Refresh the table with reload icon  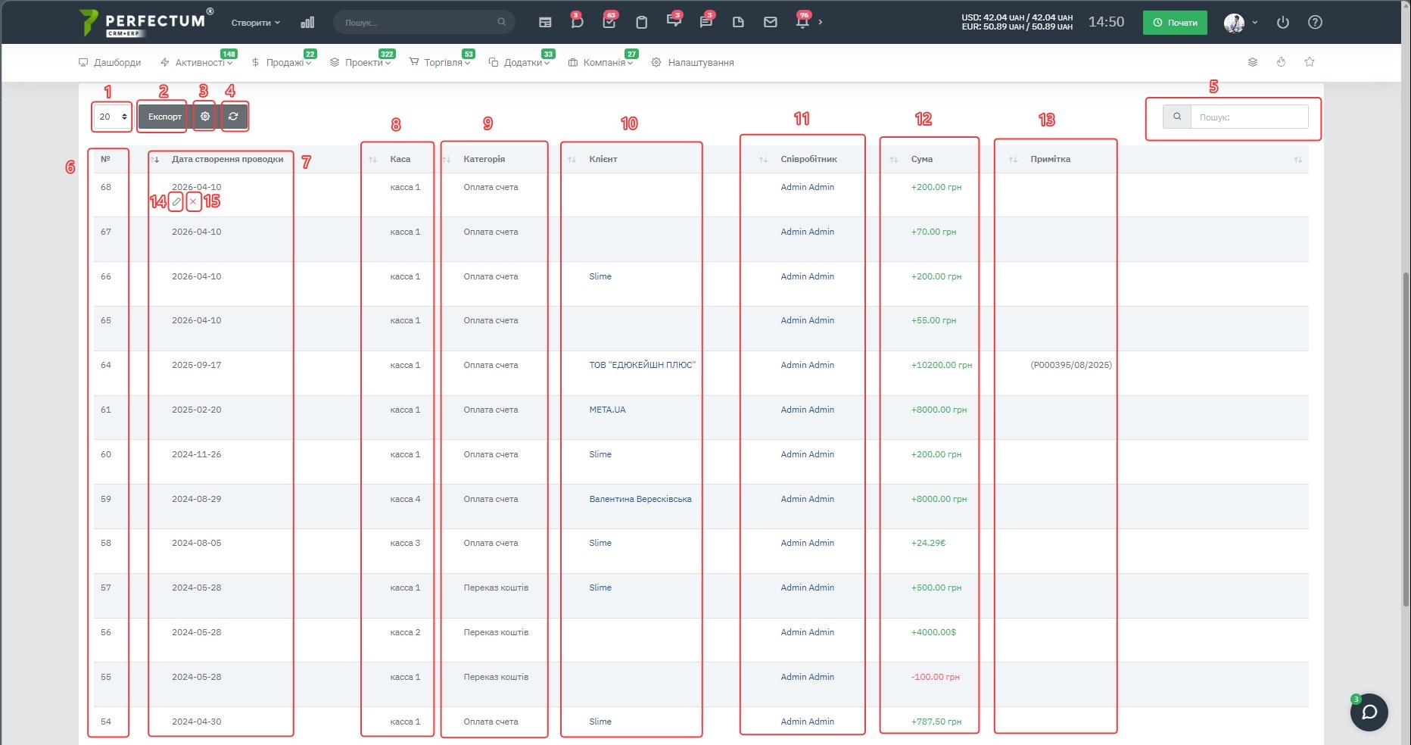point(233,117)
